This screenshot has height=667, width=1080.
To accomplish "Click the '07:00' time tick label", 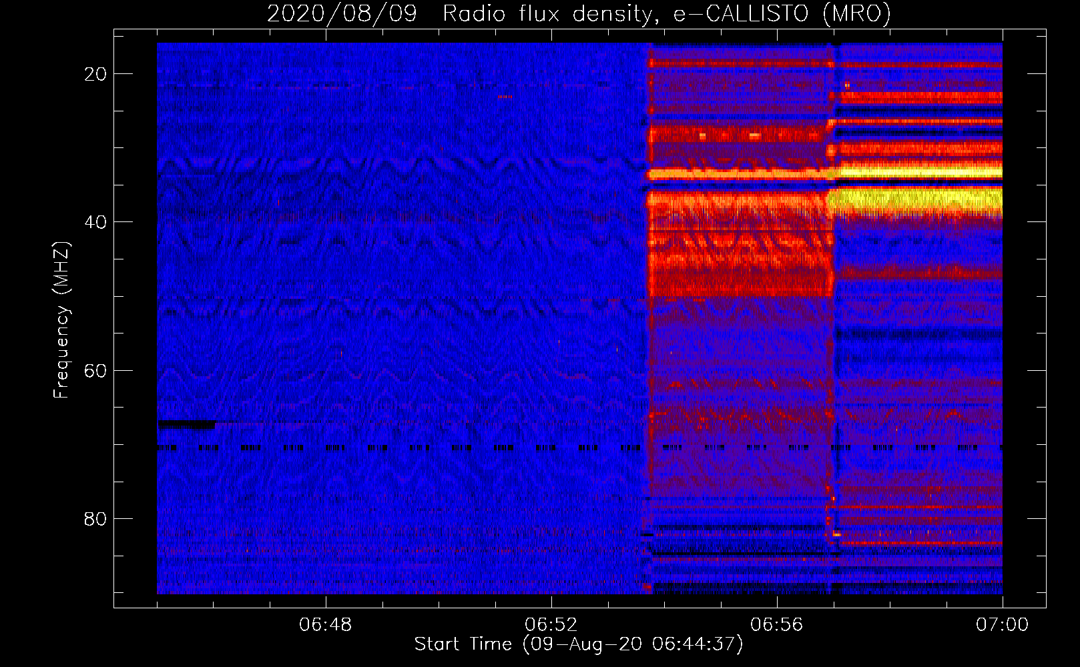I will [x=1002, y=625].
